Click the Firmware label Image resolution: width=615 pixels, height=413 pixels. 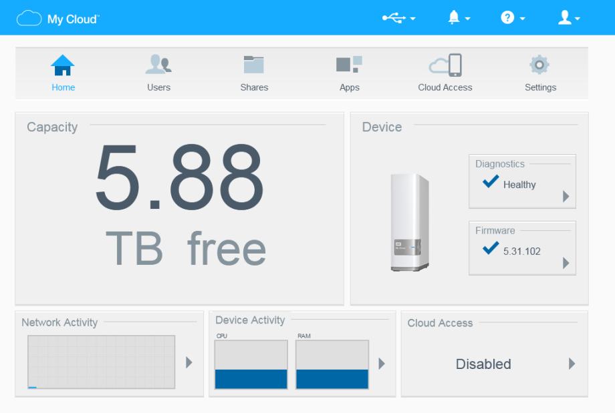(x=495, y=231)
